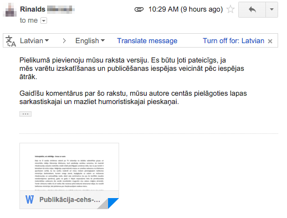Screen dimensions: 287x218
Task: Dismiss the translation bar with X
Action: click(x=270, y=41)
